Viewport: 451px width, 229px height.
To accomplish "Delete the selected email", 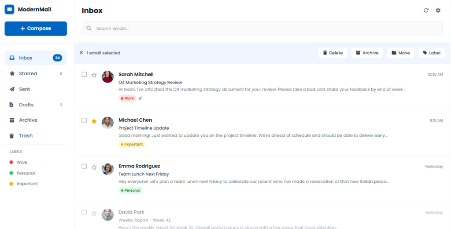I will coord(333,53).
